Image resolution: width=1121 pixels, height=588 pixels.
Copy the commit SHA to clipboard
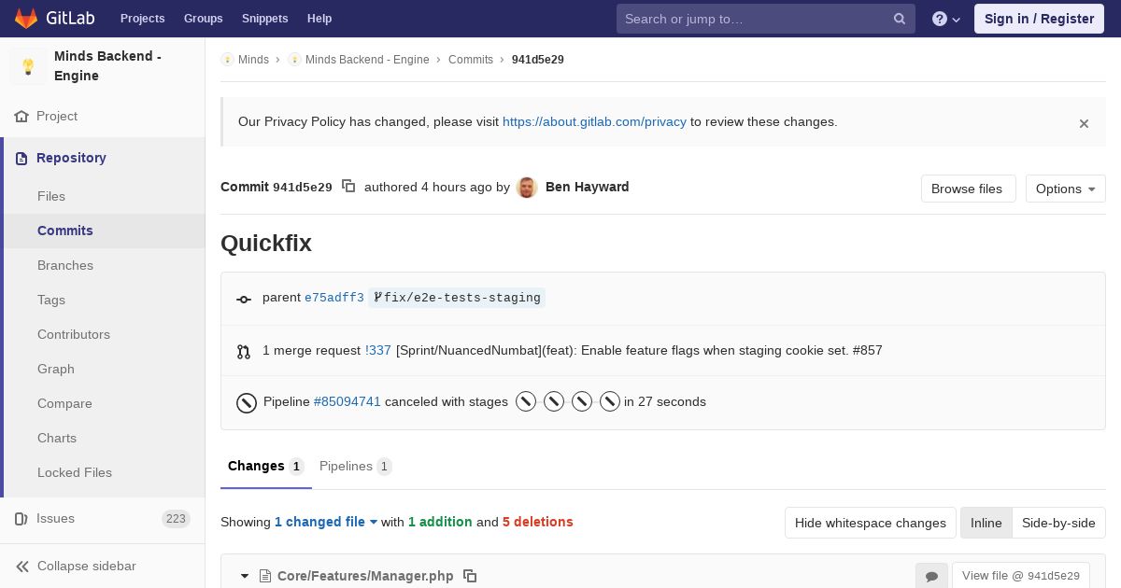click(348, 187)
